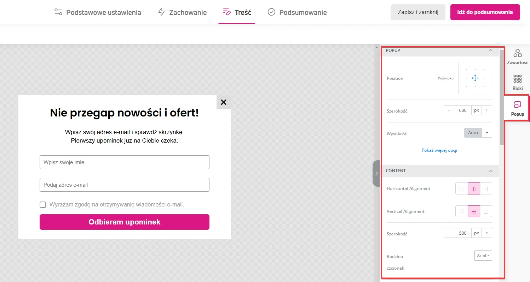Check the e-mail consent checkbox
The width and height of the screenshot is (530, 282).
pyautogui.click(x=43, y=205)
